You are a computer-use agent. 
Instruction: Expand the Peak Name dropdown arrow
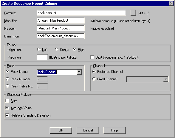point(79,72)
